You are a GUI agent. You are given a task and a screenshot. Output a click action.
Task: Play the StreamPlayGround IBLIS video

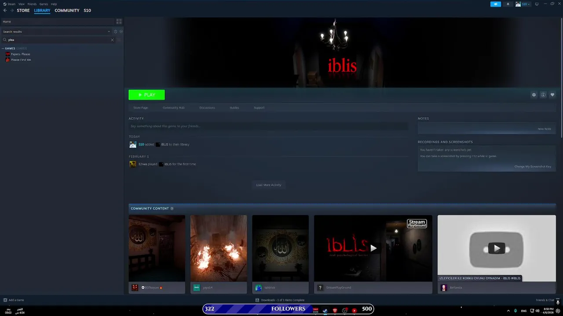click(373, 248)
